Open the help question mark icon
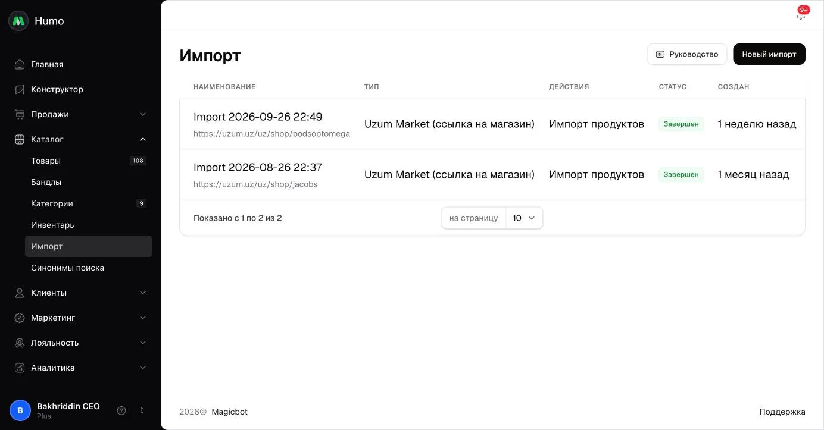 [x=121, y=410]
